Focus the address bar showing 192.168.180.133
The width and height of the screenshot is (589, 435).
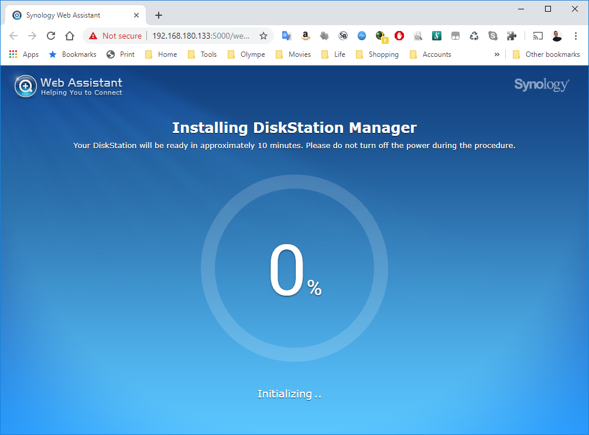[x=201, y=36]
